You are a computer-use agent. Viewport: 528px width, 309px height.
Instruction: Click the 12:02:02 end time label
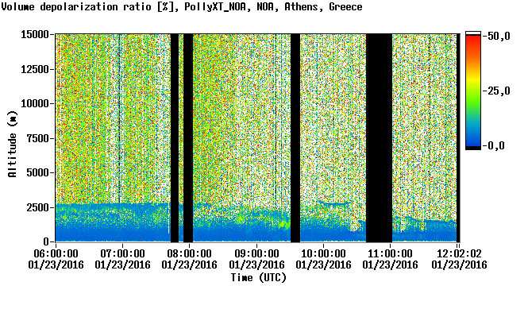tap(459, 253)
